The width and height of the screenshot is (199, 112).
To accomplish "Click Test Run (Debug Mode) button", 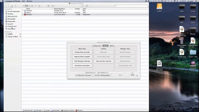I will point(102,75).
